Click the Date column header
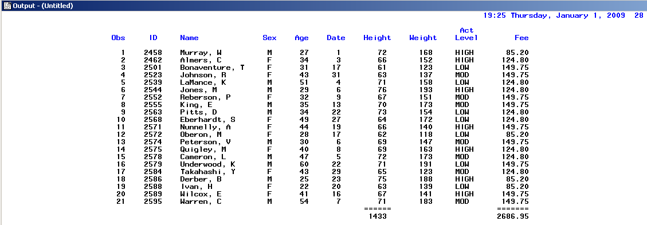 [336, 38]
